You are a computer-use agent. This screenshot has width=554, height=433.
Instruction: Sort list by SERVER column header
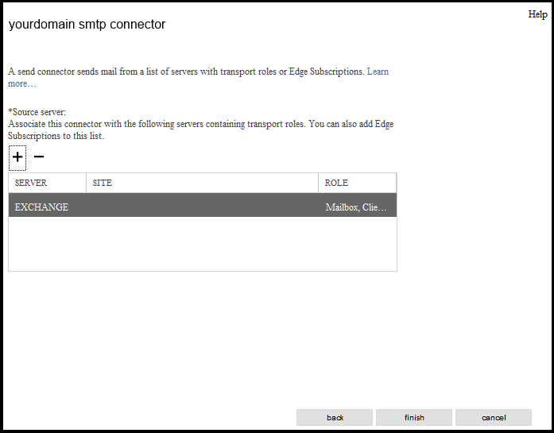coord(48,183)
